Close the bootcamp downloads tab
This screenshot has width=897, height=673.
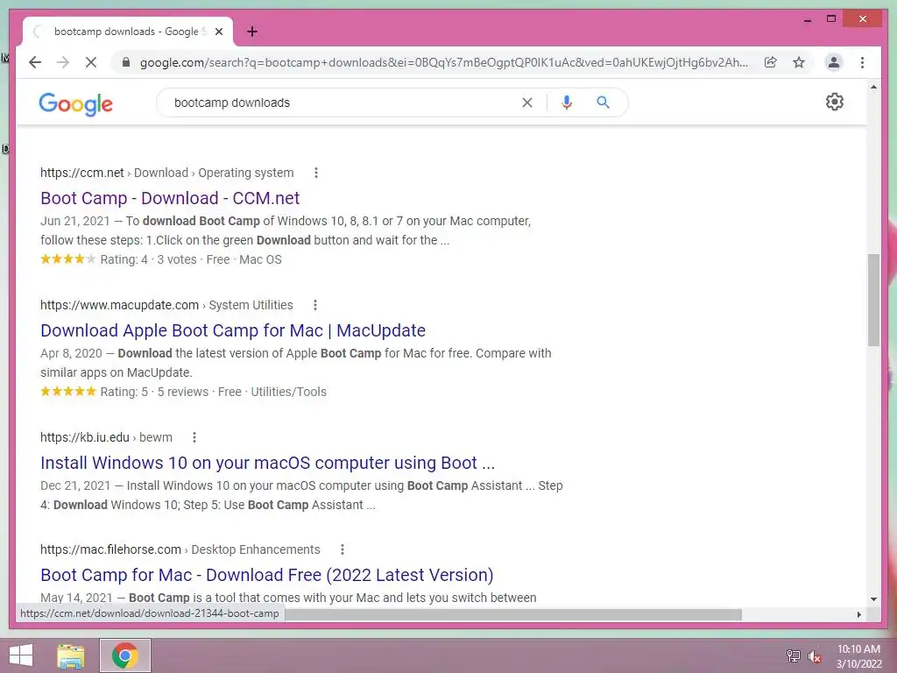point(219,32)
